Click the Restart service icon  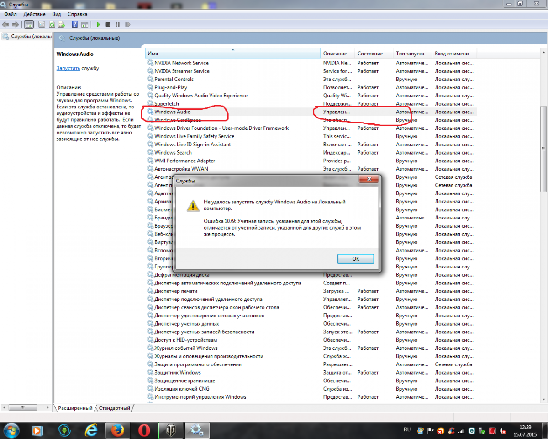tap(127, 24)
